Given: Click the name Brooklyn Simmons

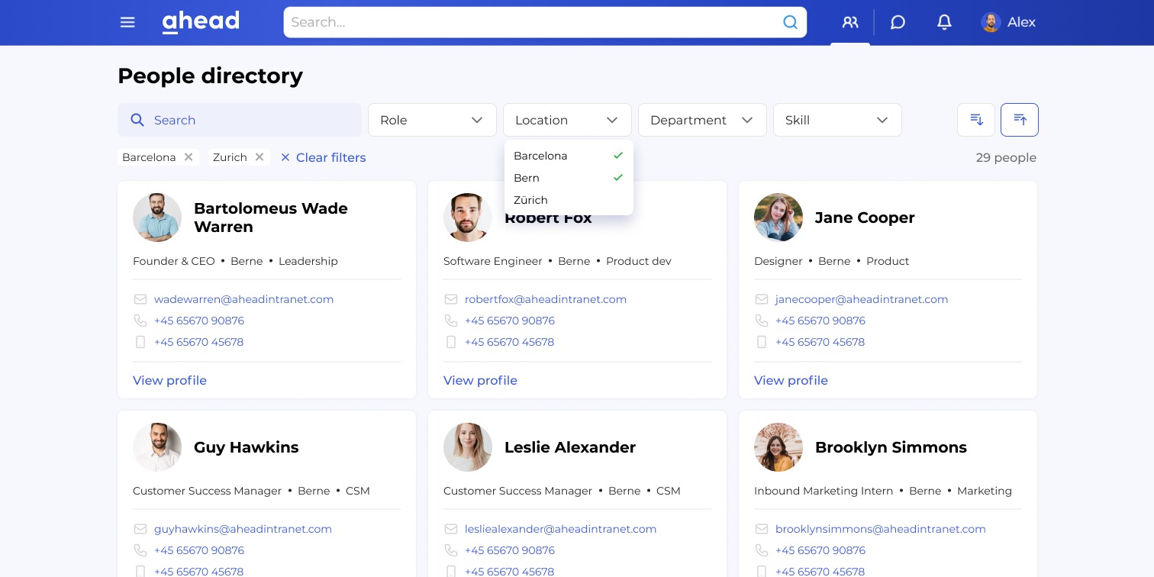Looking at the screenshot, I should point(891,447).
